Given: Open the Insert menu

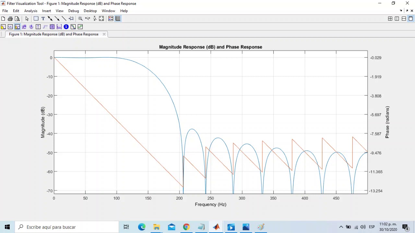Looking at the screenshot, I should [46, 11].
